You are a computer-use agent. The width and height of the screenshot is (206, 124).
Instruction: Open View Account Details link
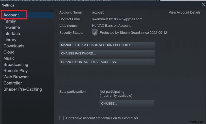tap(184, 12)
